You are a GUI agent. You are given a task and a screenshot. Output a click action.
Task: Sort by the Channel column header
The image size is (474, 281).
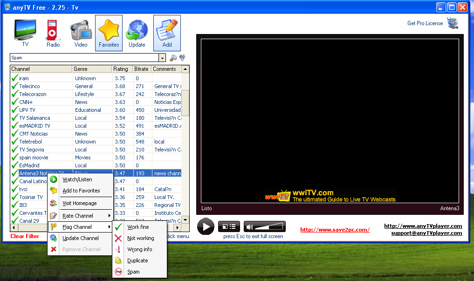point(41,69)
